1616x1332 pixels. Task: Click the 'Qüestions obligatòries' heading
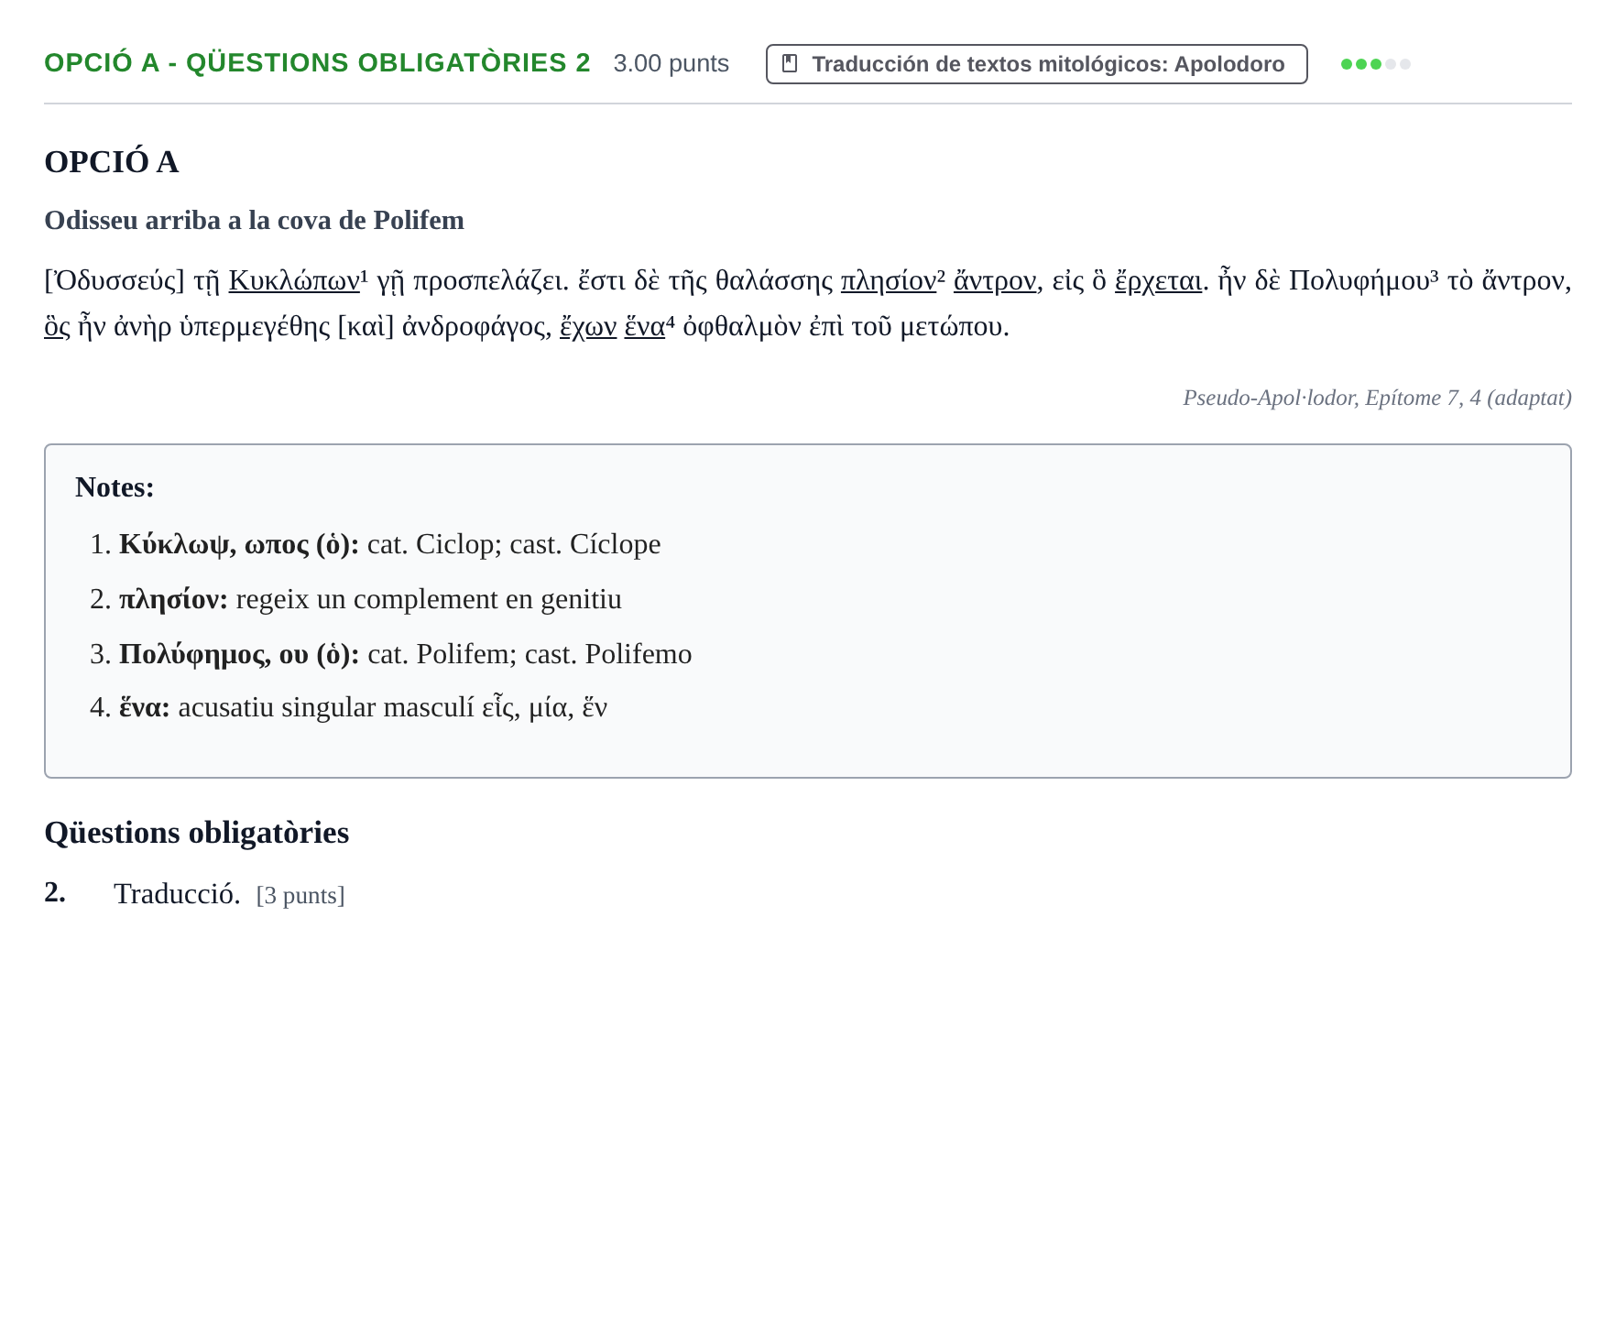point(196,833)
